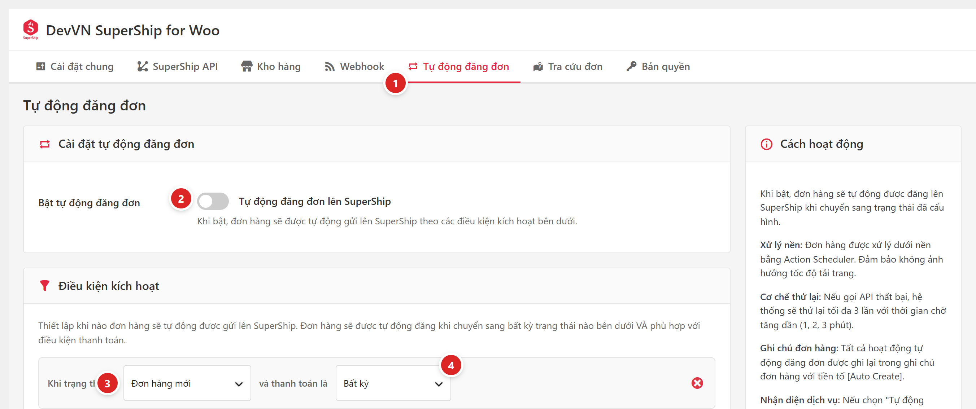Click the Tự động đăng đơn lên SuperShip label
This screenshot has height=409, width=976.
(x=314, y=202)
